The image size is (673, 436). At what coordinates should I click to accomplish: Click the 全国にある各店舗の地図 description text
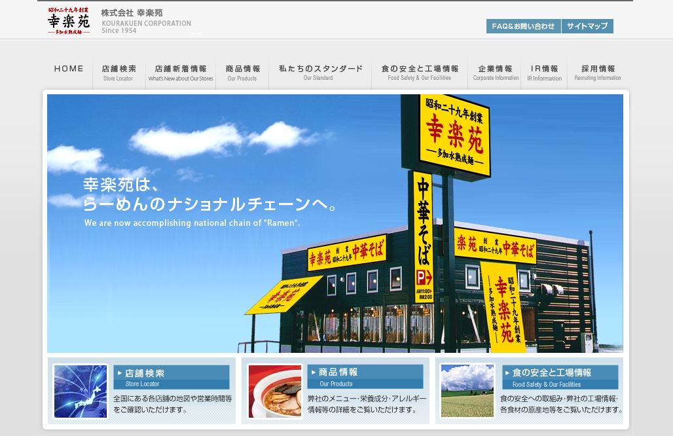point(173,404)
